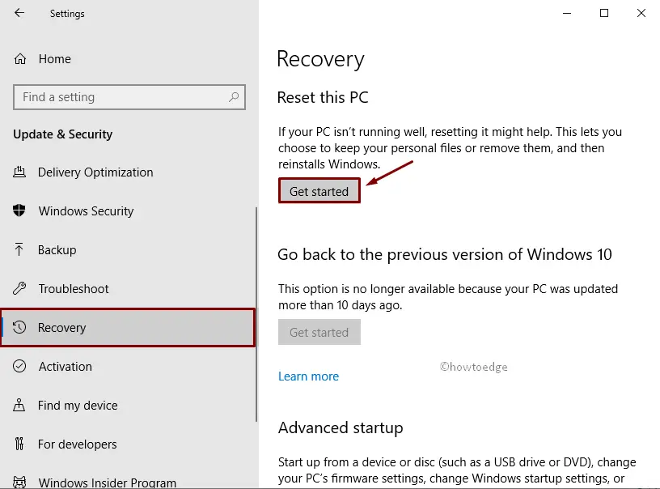The image size is (660, 489).
Task: Click the Troubleshoot wrench icon
Action: 20,288
